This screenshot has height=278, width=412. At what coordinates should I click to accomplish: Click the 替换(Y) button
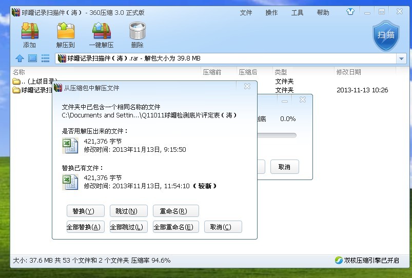point(86,211)
